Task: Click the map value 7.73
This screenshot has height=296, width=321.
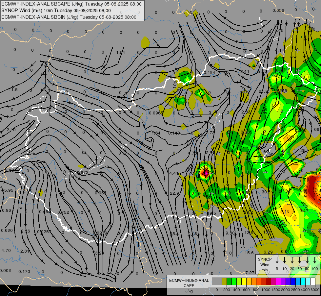Action: tap(210, 133)
